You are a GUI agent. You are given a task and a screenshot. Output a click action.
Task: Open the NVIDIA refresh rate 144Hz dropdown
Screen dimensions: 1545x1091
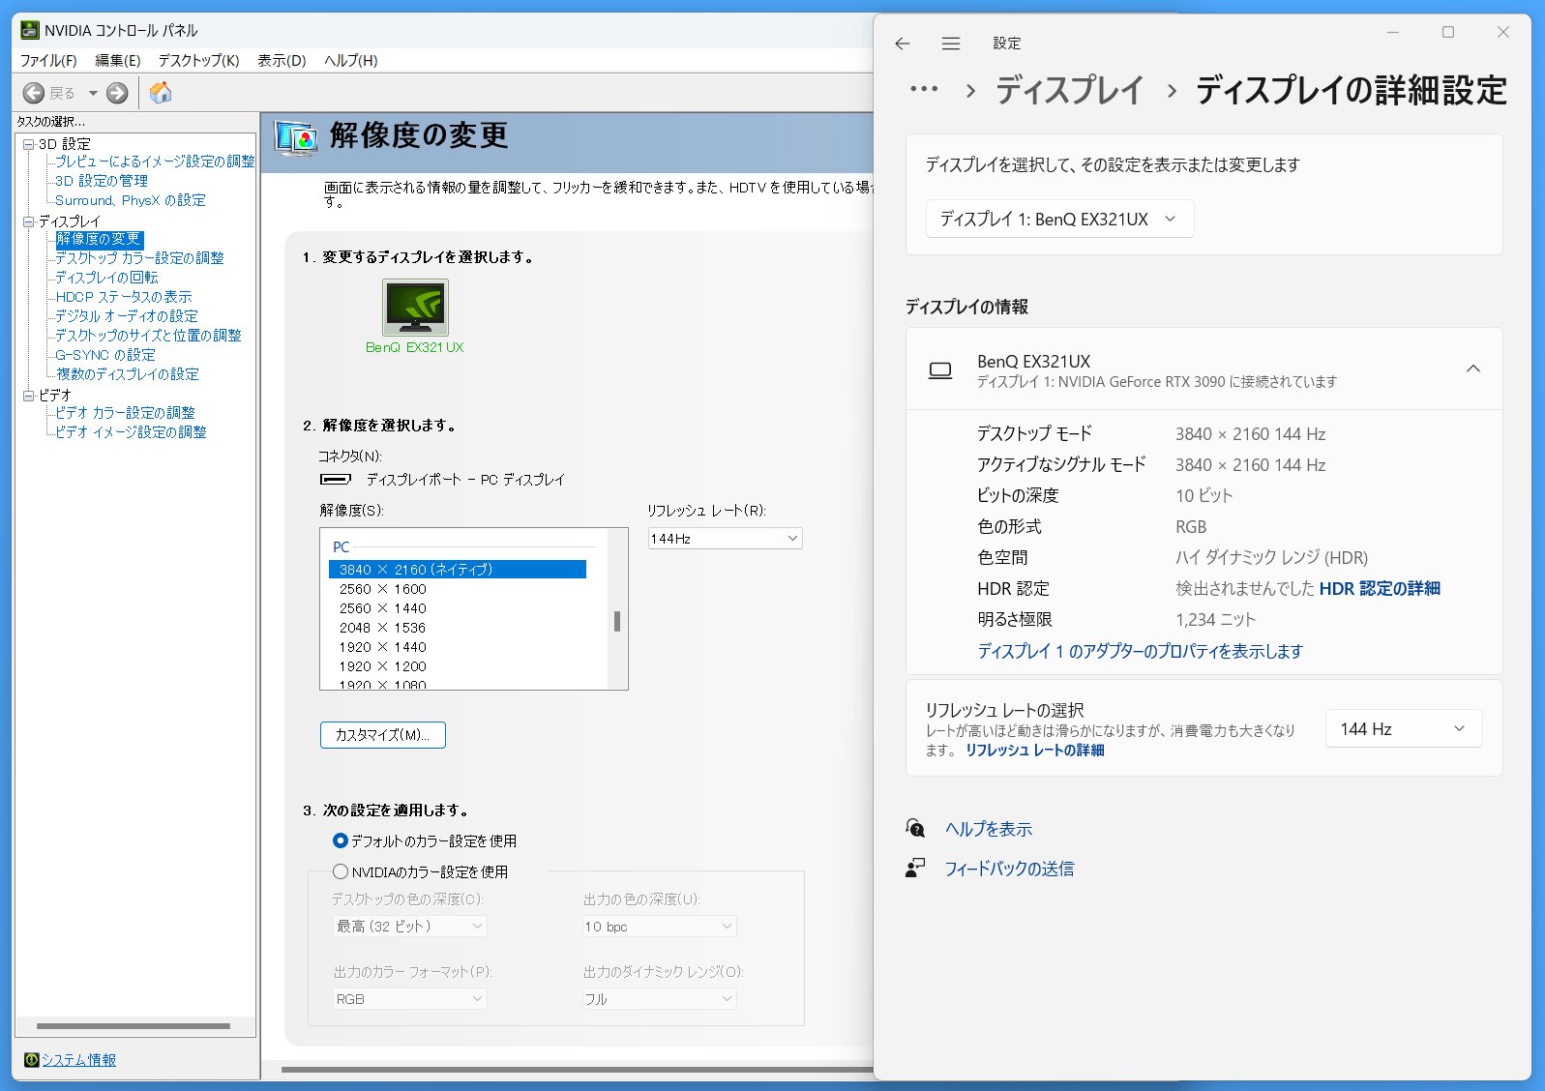[725, 539]
